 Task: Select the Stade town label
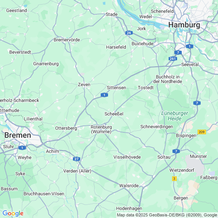click(x=112, y=14)
